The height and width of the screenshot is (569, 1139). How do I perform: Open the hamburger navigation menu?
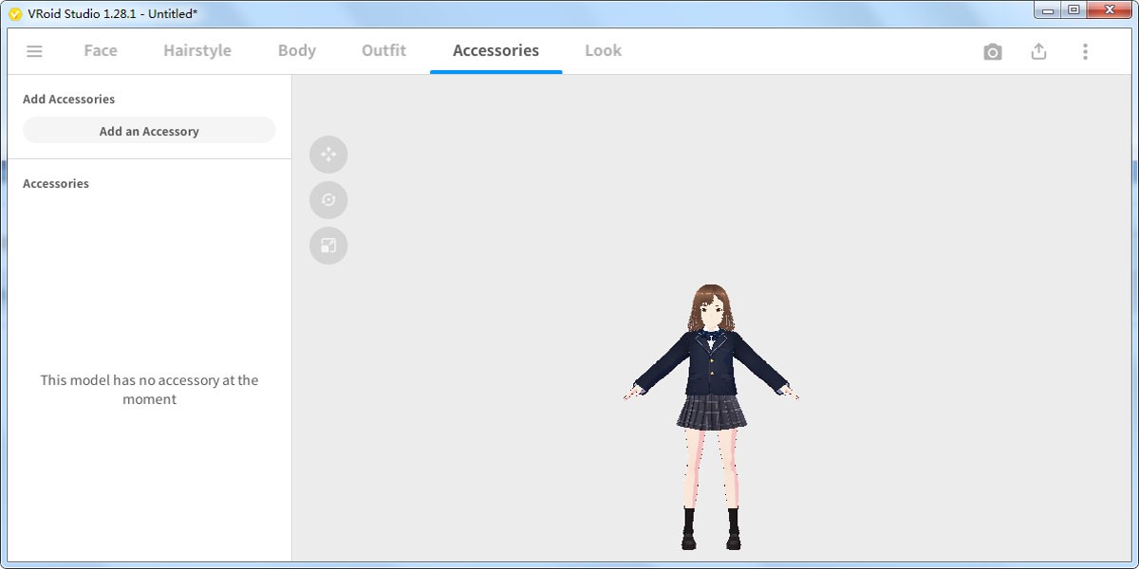34,51
